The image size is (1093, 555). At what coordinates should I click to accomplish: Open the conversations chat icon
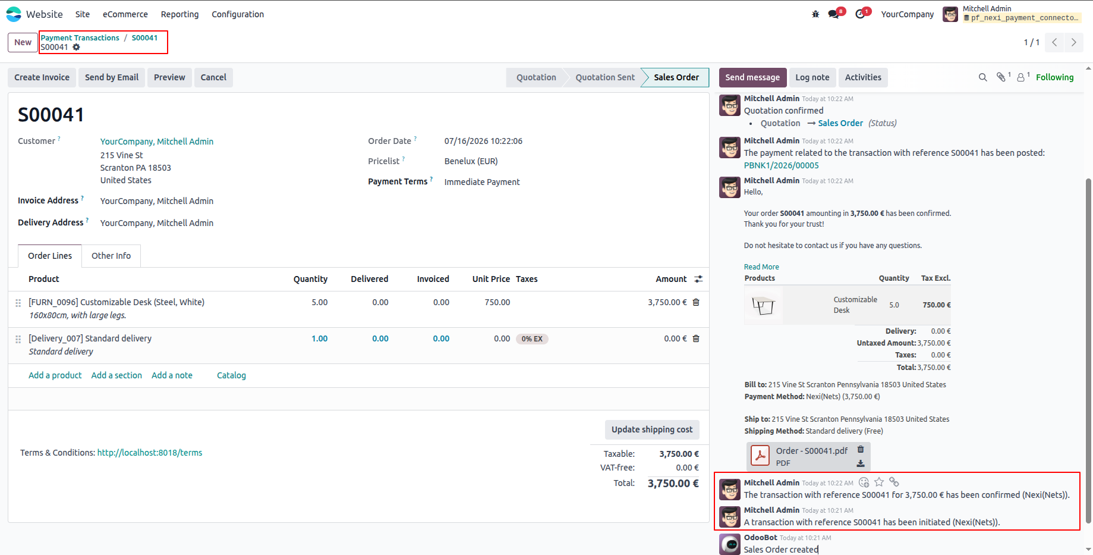[x=834, y=14]
